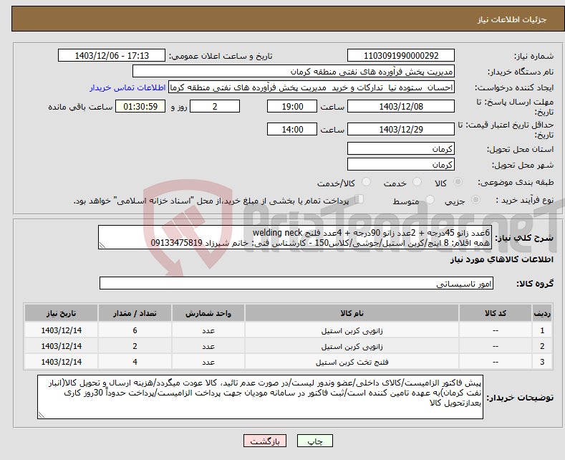Click the general need description textbox
Screen dimensions: 565x460
[x=295, y=238]
